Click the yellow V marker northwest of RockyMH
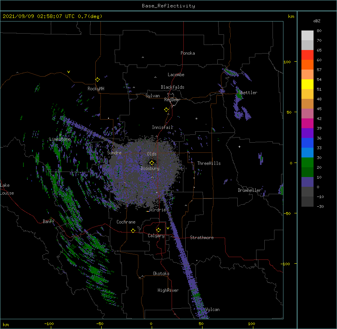Viewport: 337px width, 329px height. pos(68,72)
